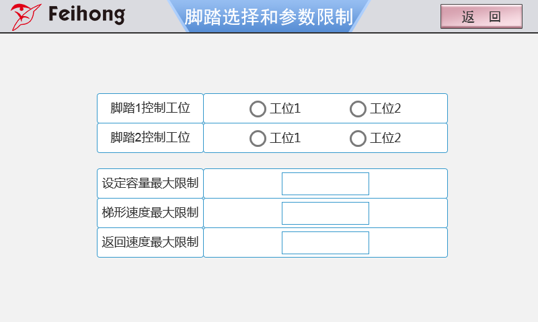Image resolution: width=538 pixels, height=322 pixels.
Task: Focus the 梯形速度最大限制 input field
Action: [325, 213]
